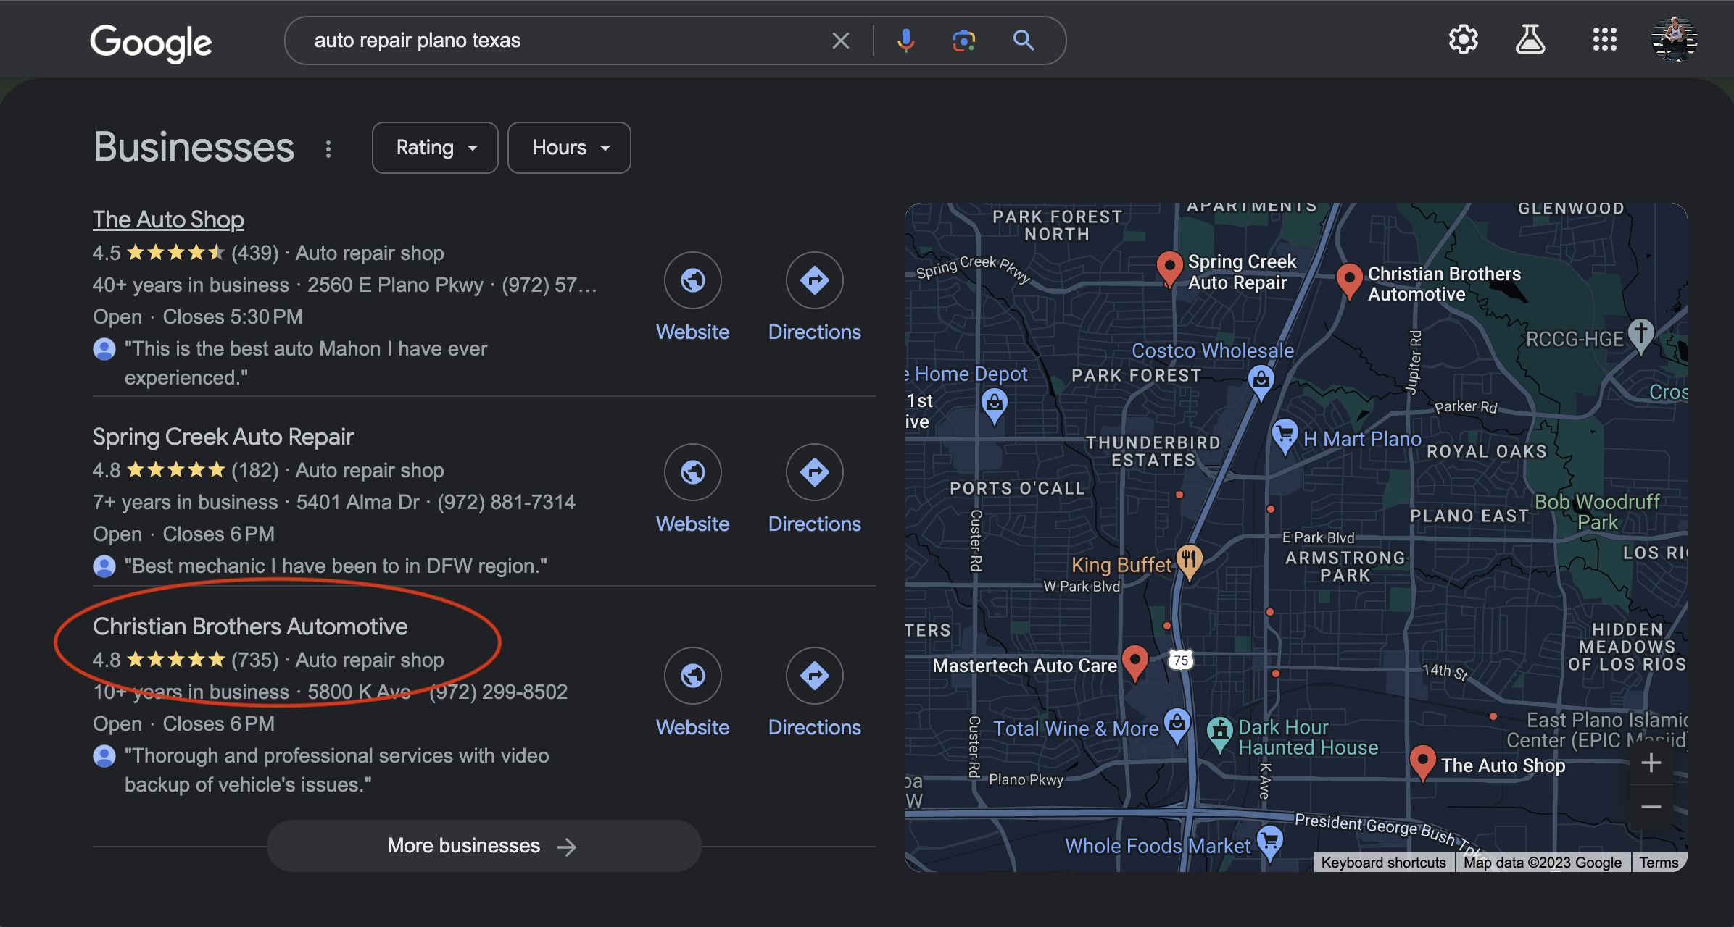Click the Home Depot shopping pin
The height and width of the screenshot is (927, 1734).
994,404
